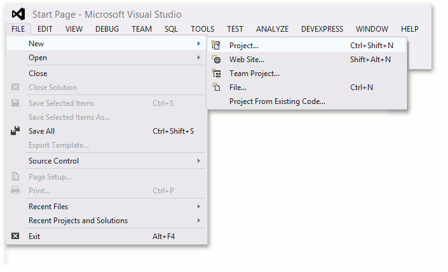Click the Visual Studio logo icon

tap(18, 14)
